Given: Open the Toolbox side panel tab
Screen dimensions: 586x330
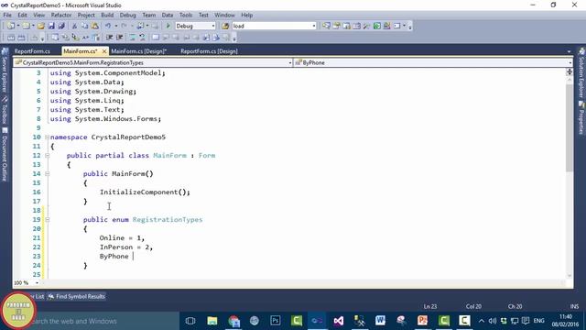Looking at the screenshot, I should click(5, 110).
